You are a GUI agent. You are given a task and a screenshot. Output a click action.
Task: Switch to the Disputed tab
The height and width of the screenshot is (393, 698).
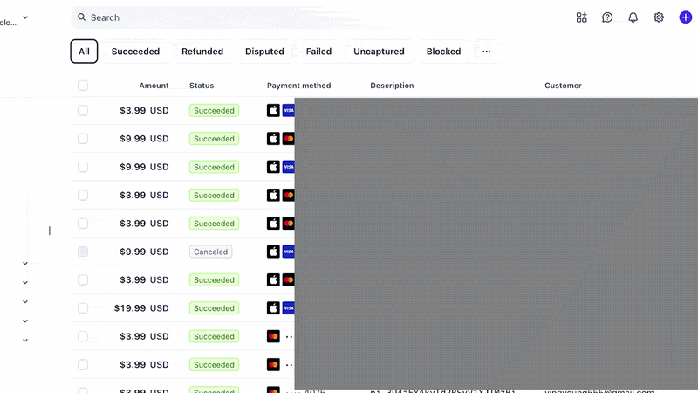[264, 52]
